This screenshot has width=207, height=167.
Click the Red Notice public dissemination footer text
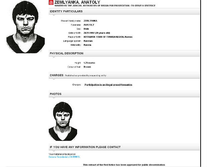124,165
